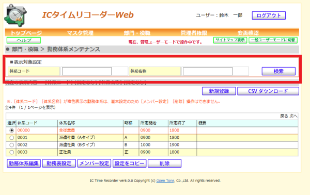The image size is (310, 195).
Task: Select the radio button for 00000 全従業員
Action: point(12,131)
